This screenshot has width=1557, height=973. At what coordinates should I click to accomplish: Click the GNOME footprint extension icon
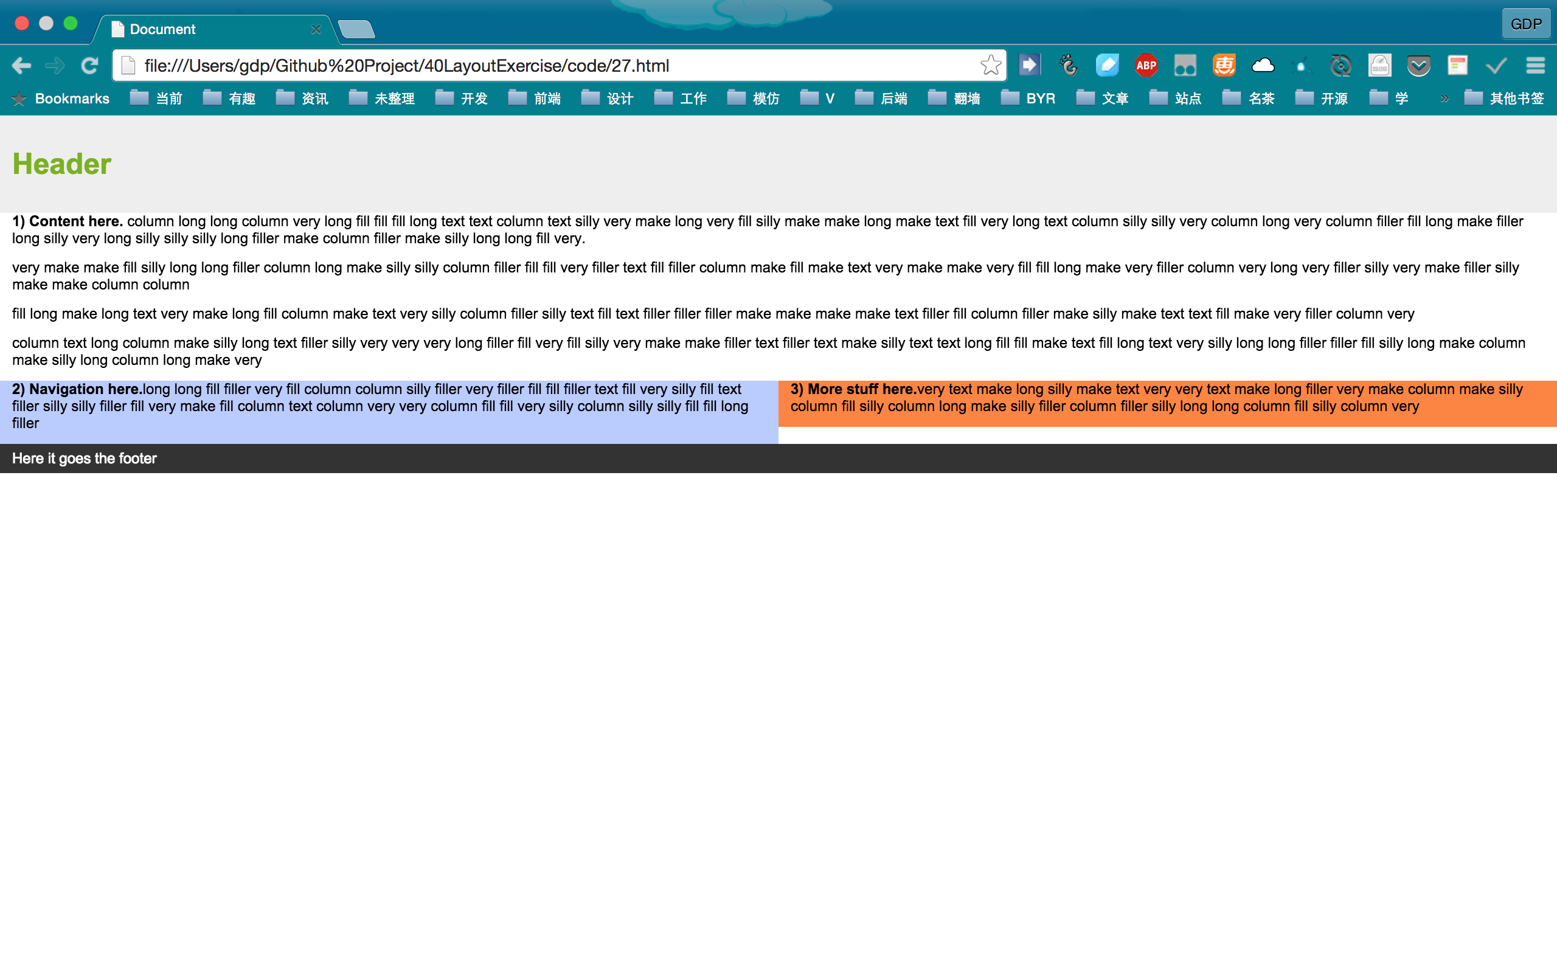(x=1068, y=66)
